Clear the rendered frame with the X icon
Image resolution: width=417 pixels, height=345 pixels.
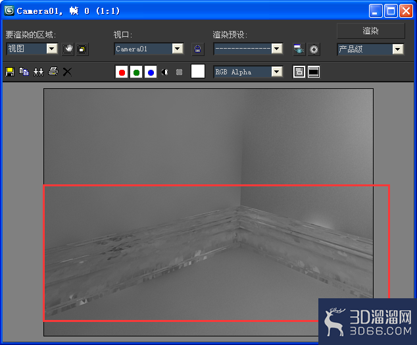pyautogui.click(x=67, y=72)
